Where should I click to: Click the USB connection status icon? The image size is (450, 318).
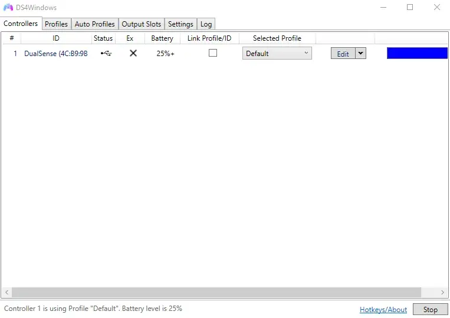(106, 53)
